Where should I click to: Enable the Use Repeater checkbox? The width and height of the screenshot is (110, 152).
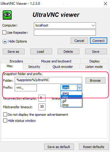4,33
